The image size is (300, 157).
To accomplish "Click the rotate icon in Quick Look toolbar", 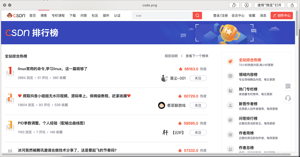I will tap(234, 5).
